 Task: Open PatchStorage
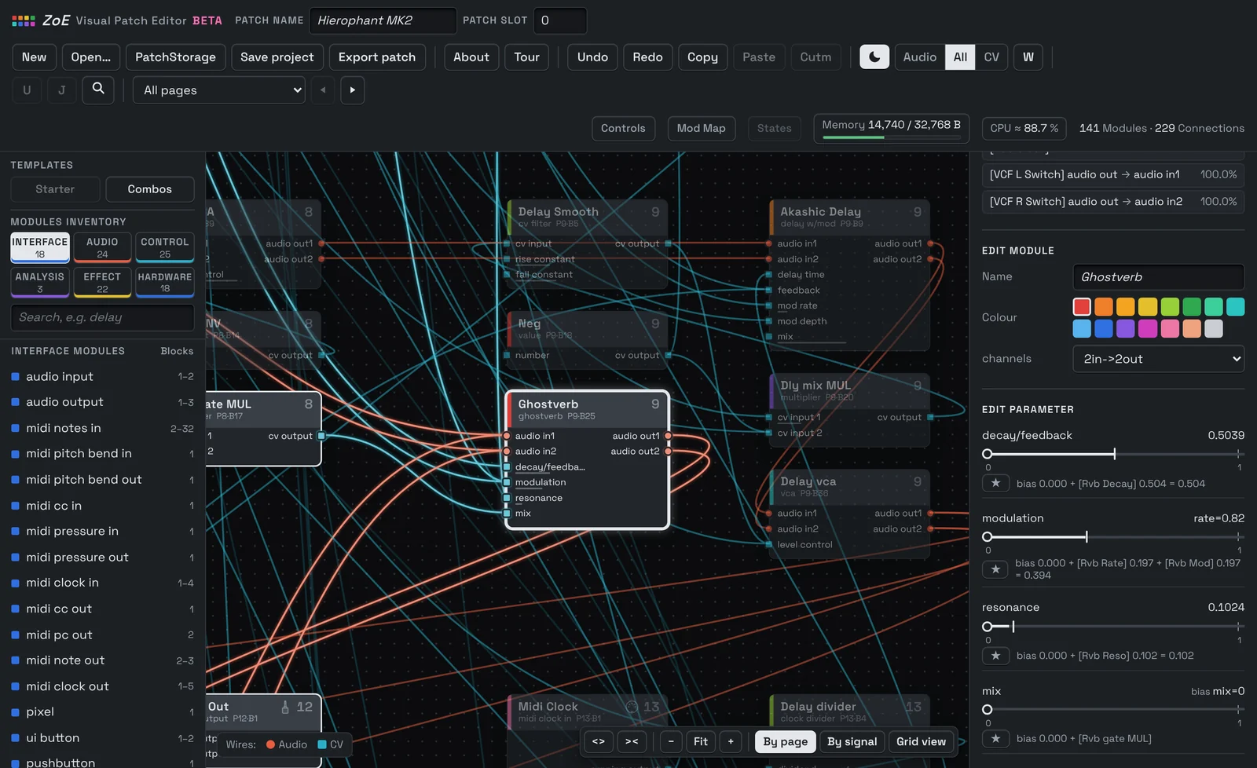tap(175, 57)
